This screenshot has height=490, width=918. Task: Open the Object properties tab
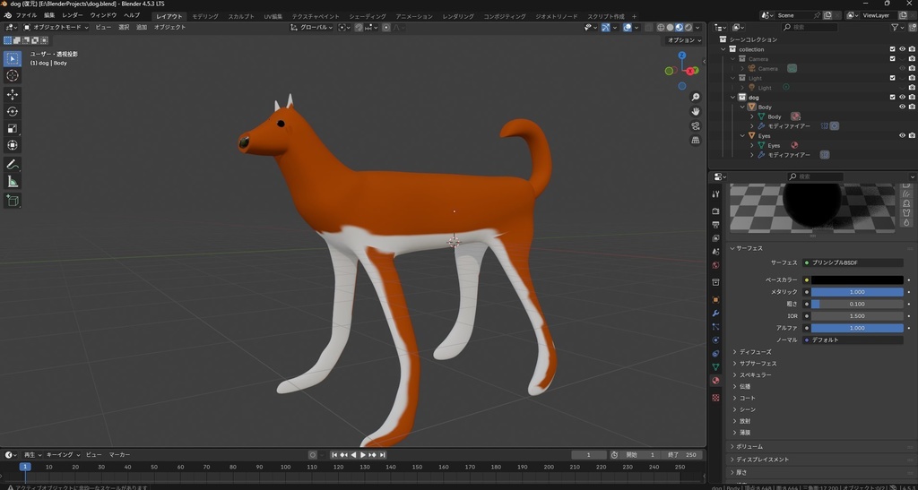tap(715, 300)
